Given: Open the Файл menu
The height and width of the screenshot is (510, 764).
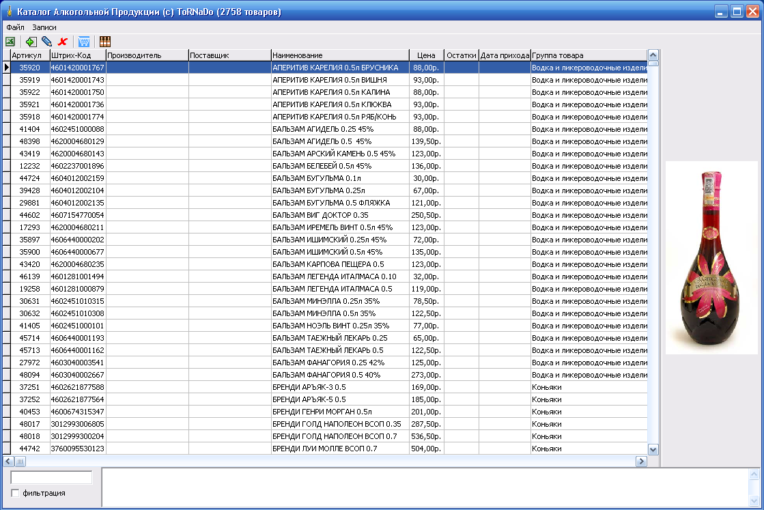Looking at the screenshot, I should [15, 27].
